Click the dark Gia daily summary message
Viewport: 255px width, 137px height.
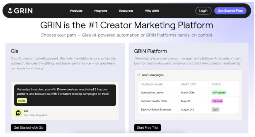tap(65, 95)
